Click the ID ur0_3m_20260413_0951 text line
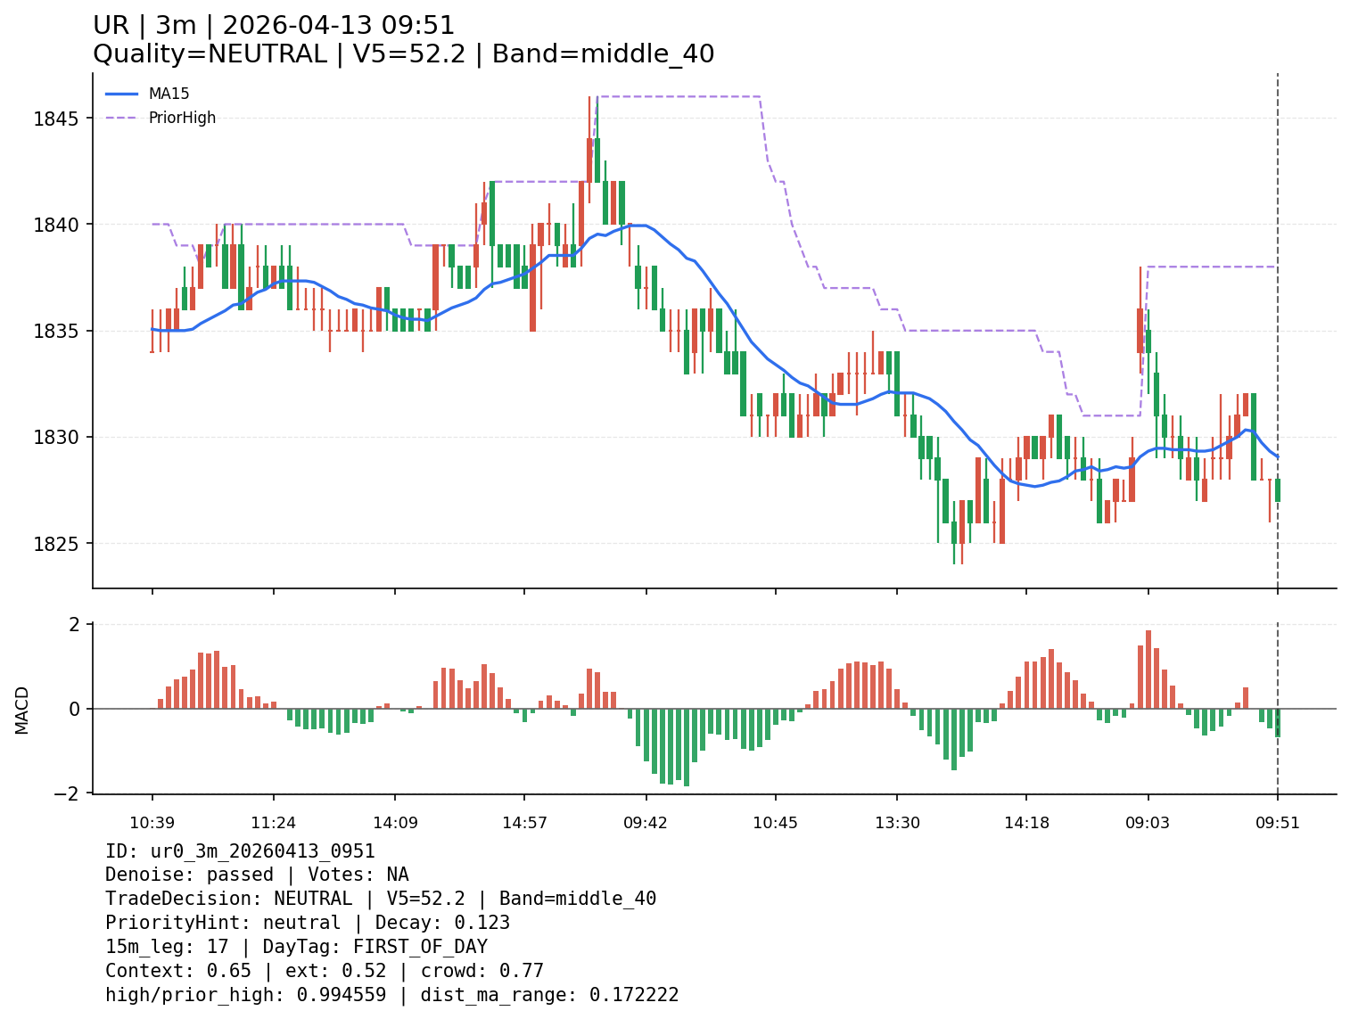 (240, 851)
